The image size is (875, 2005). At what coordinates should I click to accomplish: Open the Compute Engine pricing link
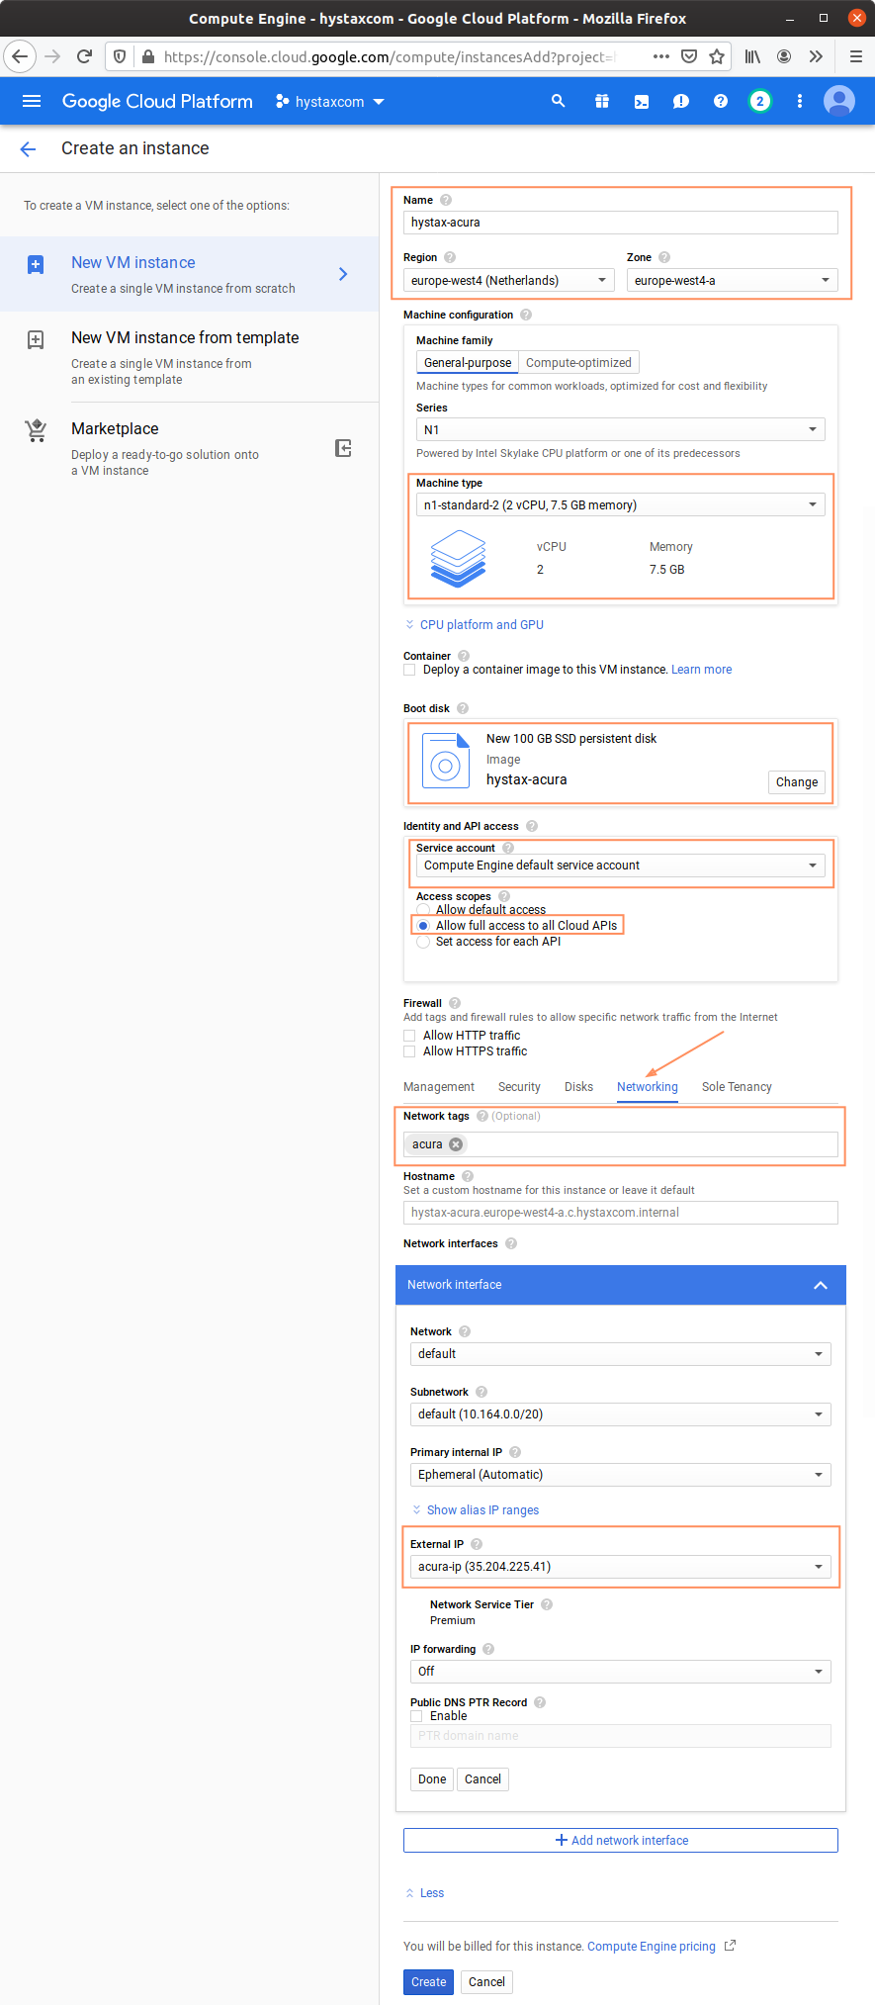[652, 1946]
